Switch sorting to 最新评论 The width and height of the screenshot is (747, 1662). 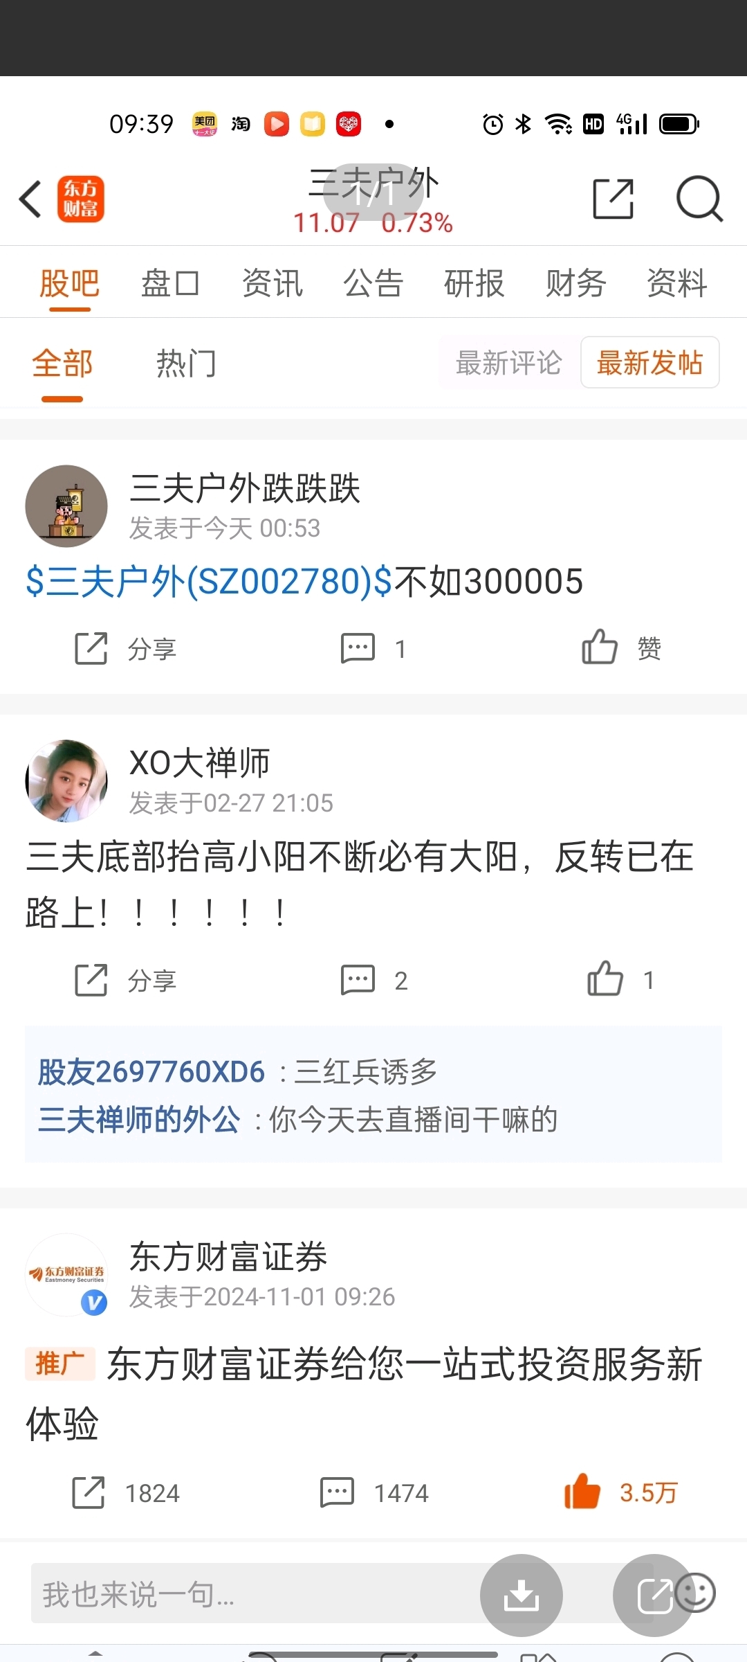[x=508, y=363]
